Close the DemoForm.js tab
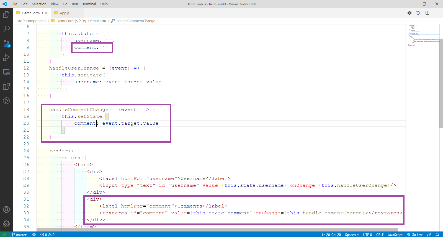443x237 pixels. click(x=46, y=13)
